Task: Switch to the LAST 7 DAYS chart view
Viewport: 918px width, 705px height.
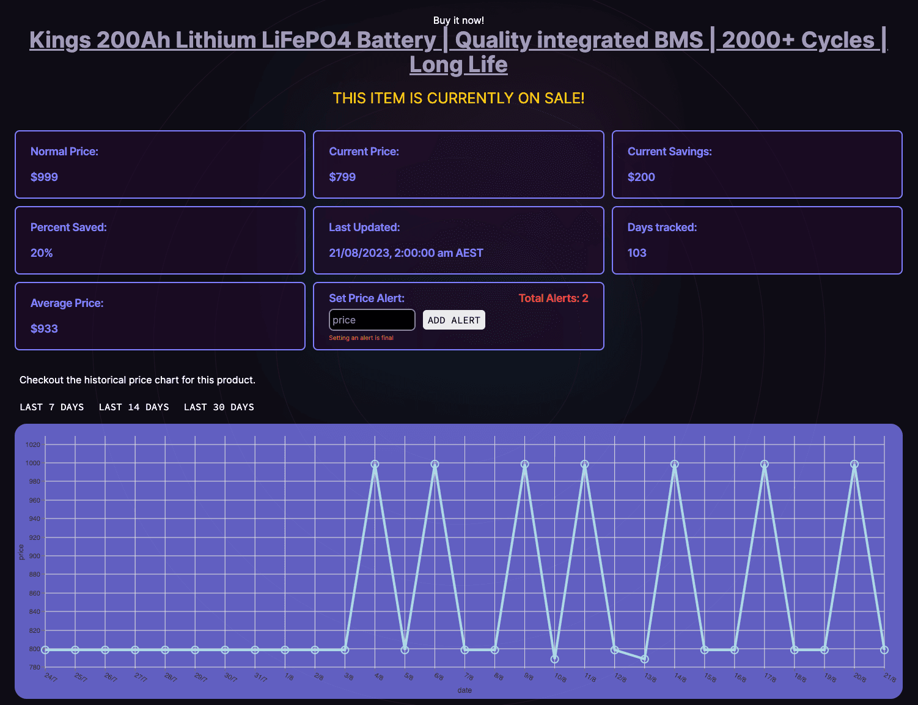Action: 52,407
